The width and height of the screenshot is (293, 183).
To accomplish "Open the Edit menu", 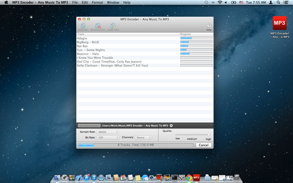I will tap(85, 3).
